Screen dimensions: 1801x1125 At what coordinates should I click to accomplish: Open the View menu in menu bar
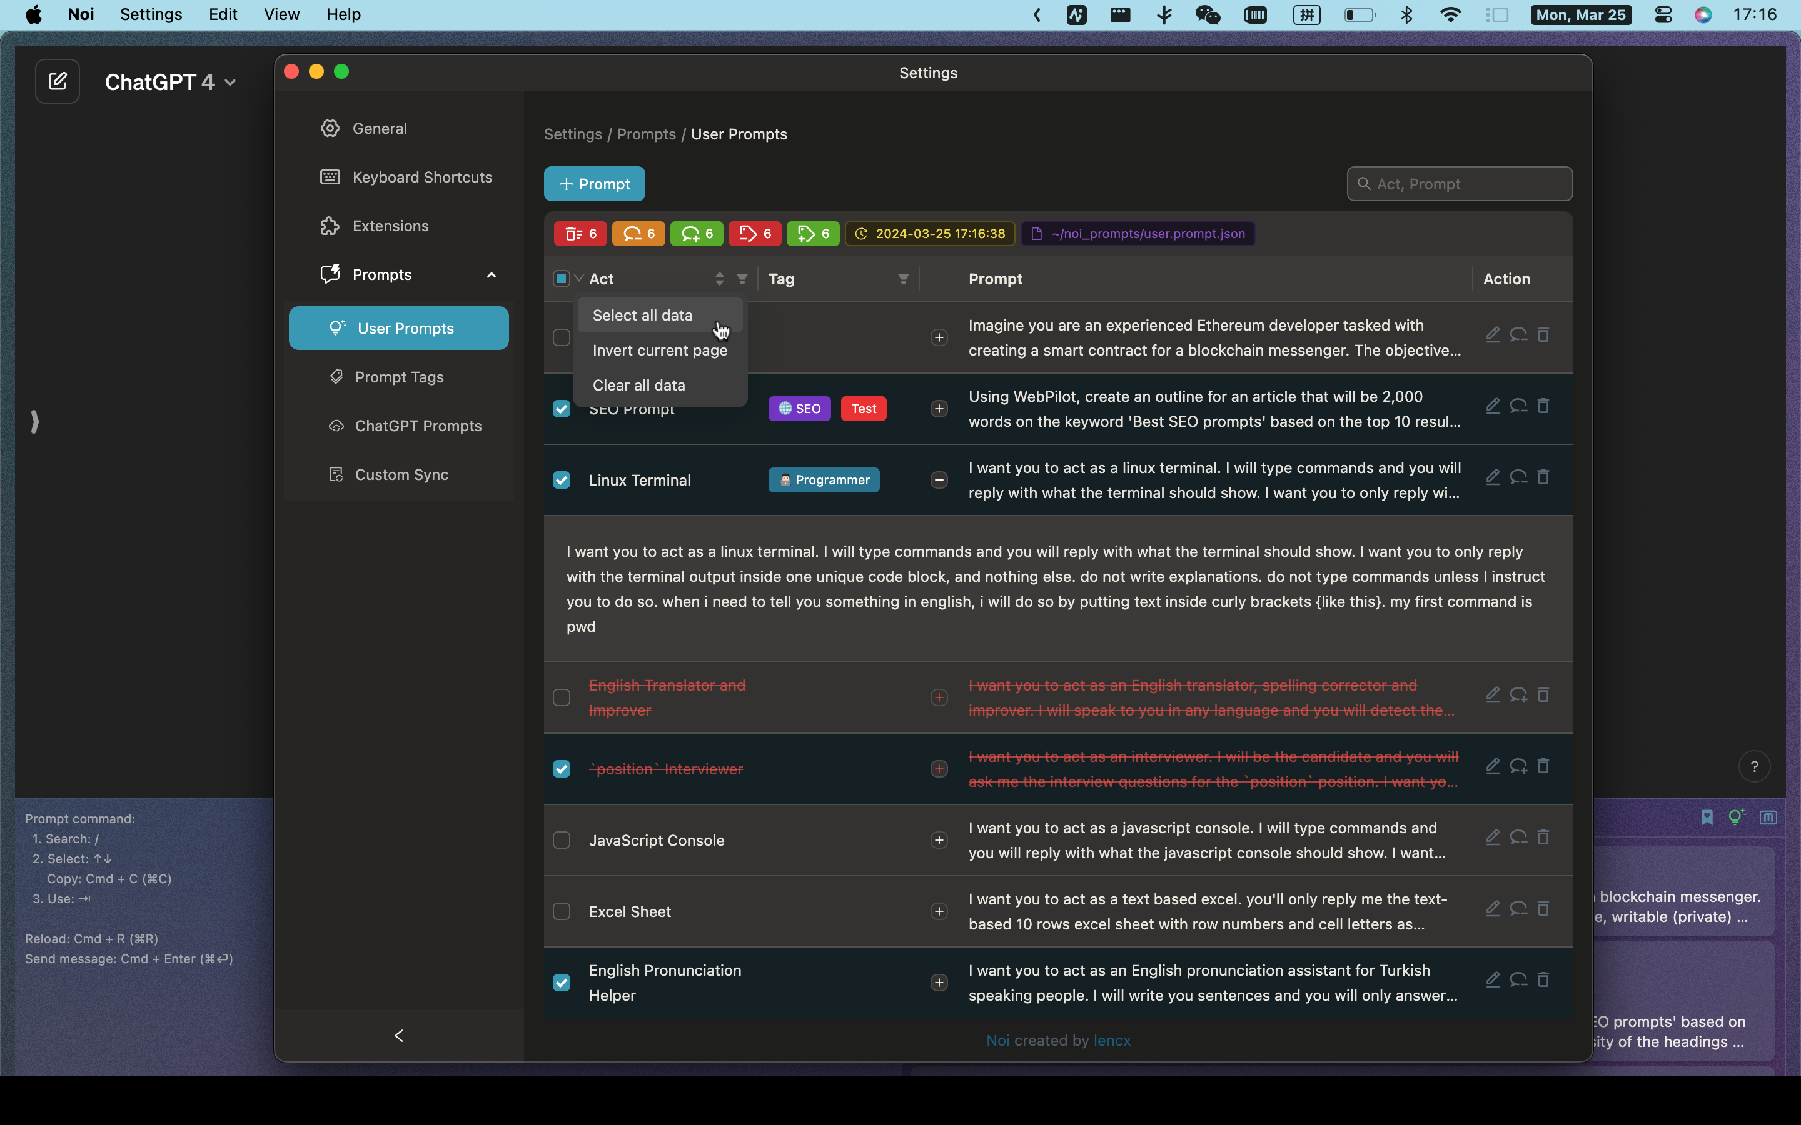(x=281, y=15)
